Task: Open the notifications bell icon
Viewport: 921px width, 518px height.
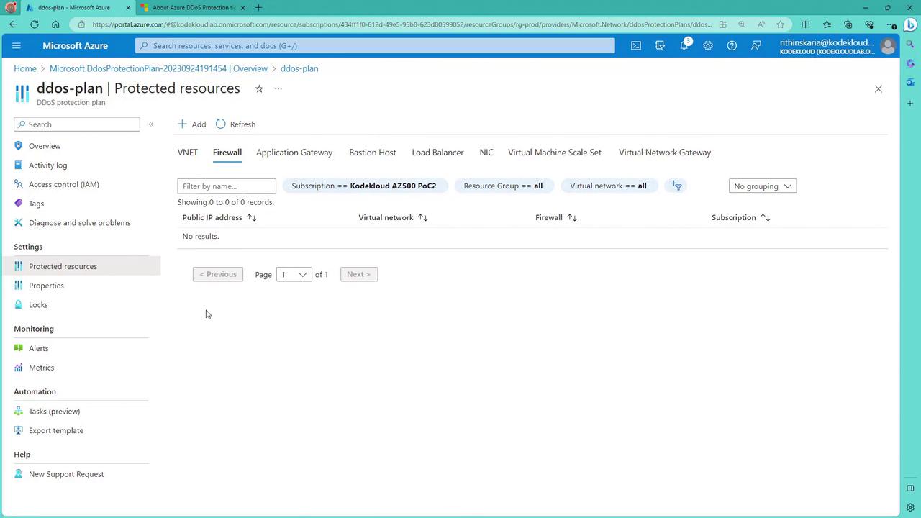Action: (x=684, y=45)
